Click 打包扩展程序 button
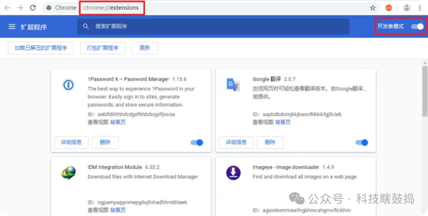This screenshot has height=216, width=428. click(102, 48)
